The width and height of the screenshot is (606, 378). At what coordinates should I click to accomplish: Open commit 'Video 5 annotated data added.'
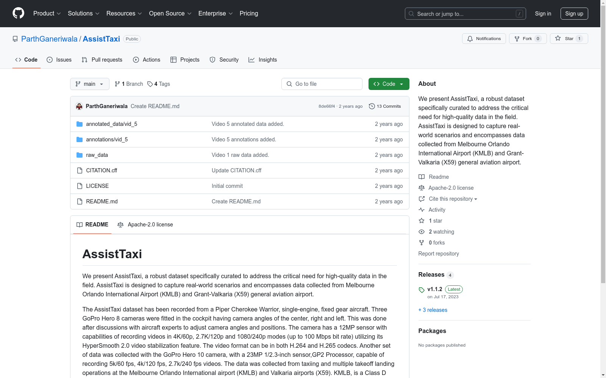248,124
